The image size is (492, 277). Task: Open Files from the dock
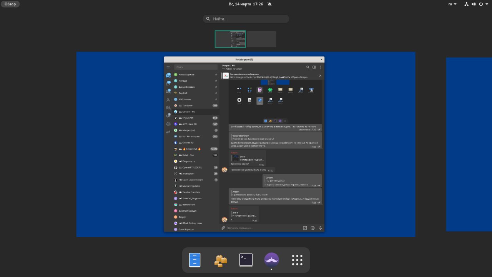point(195,260)
